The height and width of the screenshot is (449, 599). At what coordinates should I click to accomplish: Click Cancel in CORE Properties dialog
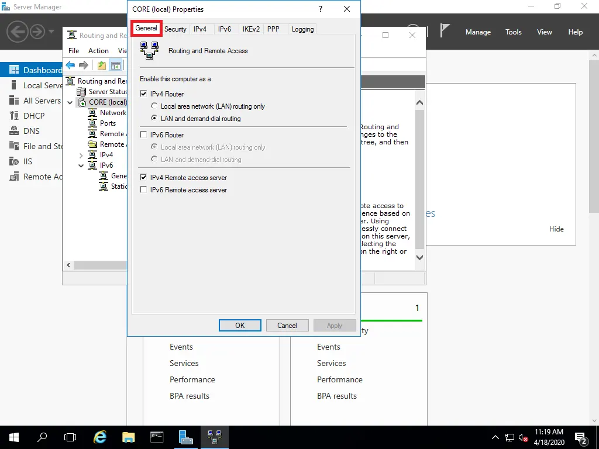tap(287, 325)
